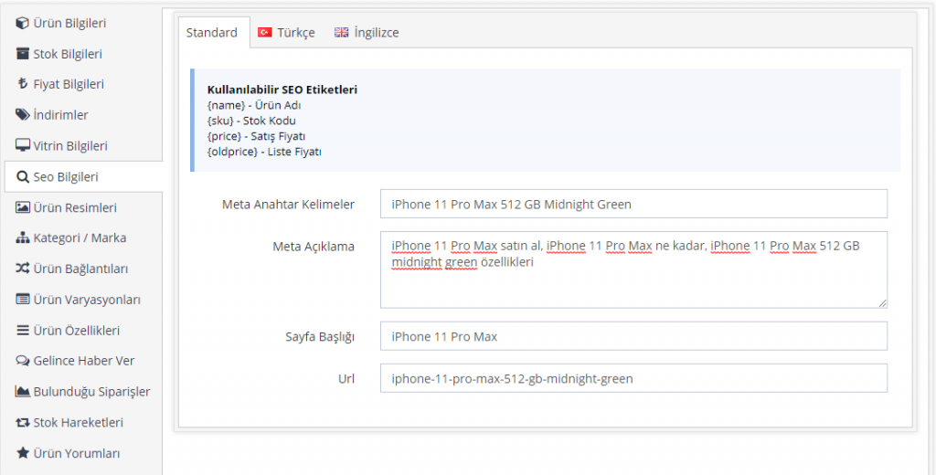Click the Turkish flag icon
The image size is (936, 475).
coord(264,32)
